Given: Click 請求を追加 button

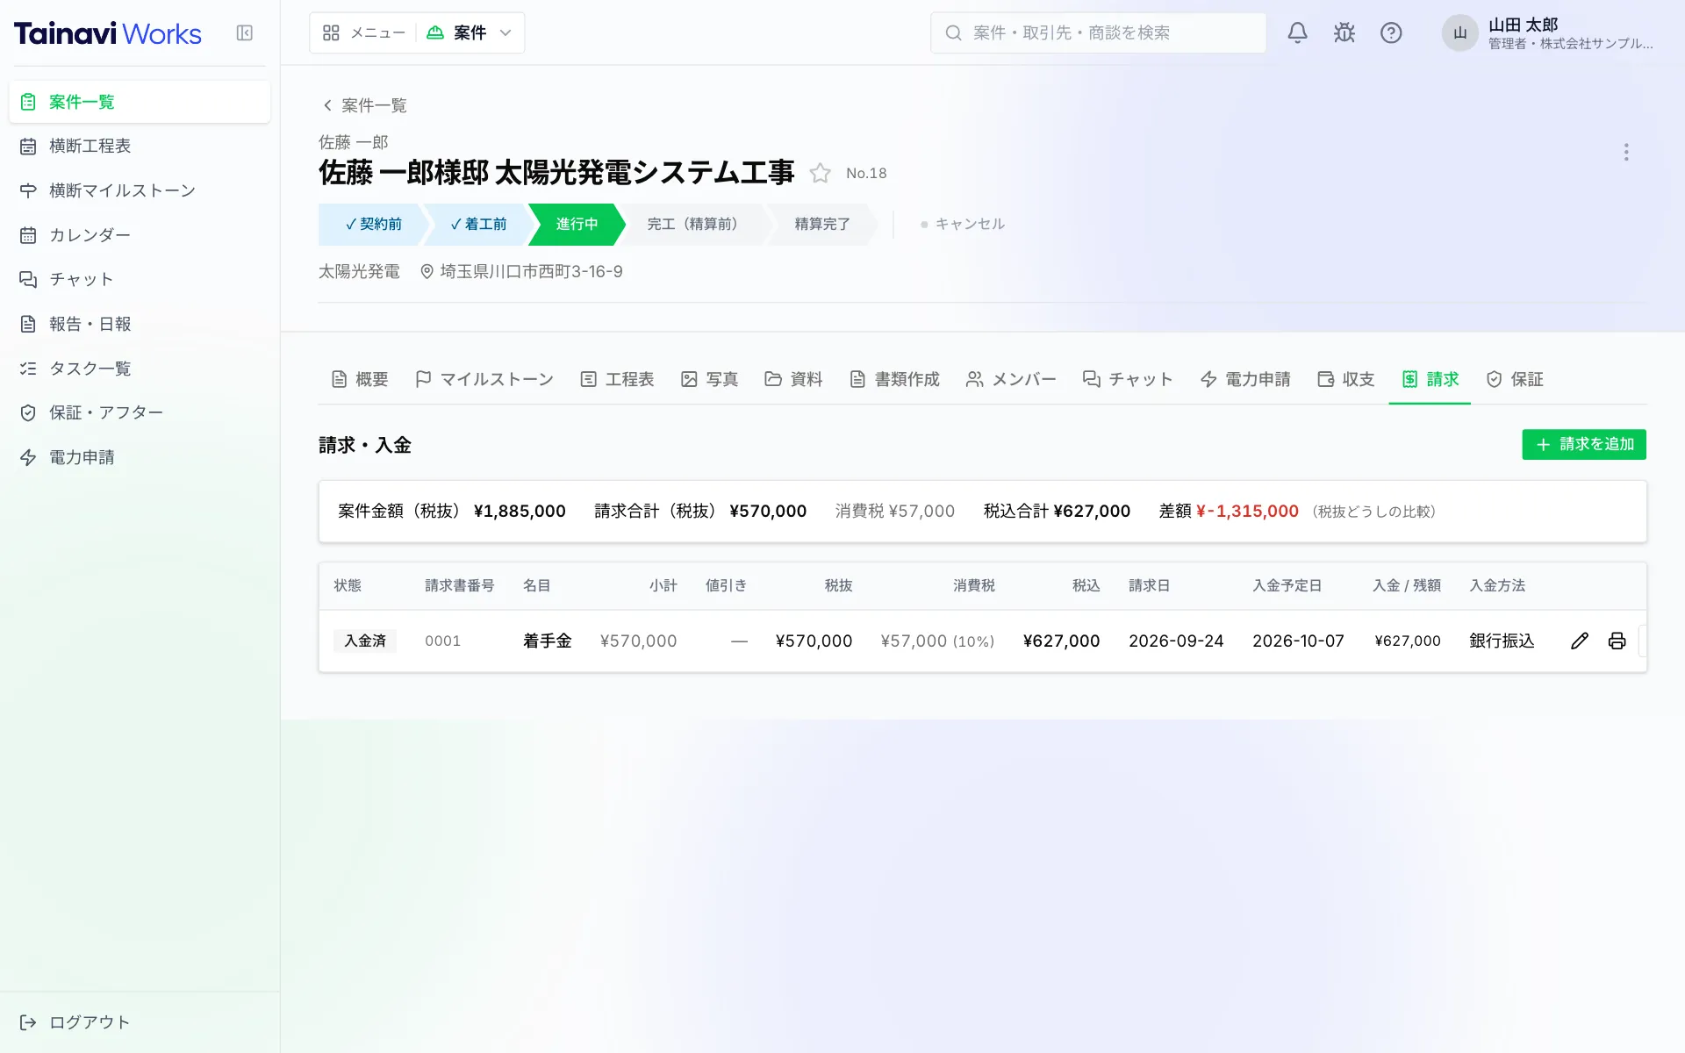Looking at the screenshot, I should point(1584,444).
